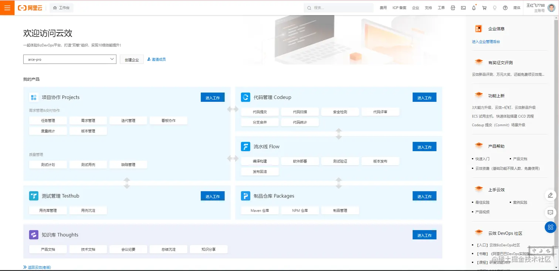Select the 代码扫描 chip under Codeup
This screenshot has width=559, height=271.
pyautogui.click(x=300, y=112)
